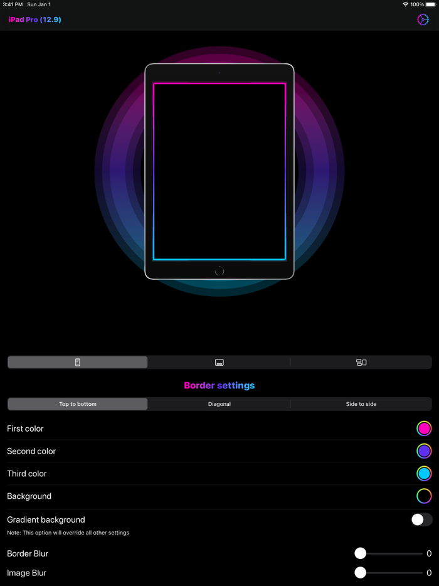This screenshot has height=586, width=439.
Task: Choose the Side to side gradient
Action: tap(361, 404)
